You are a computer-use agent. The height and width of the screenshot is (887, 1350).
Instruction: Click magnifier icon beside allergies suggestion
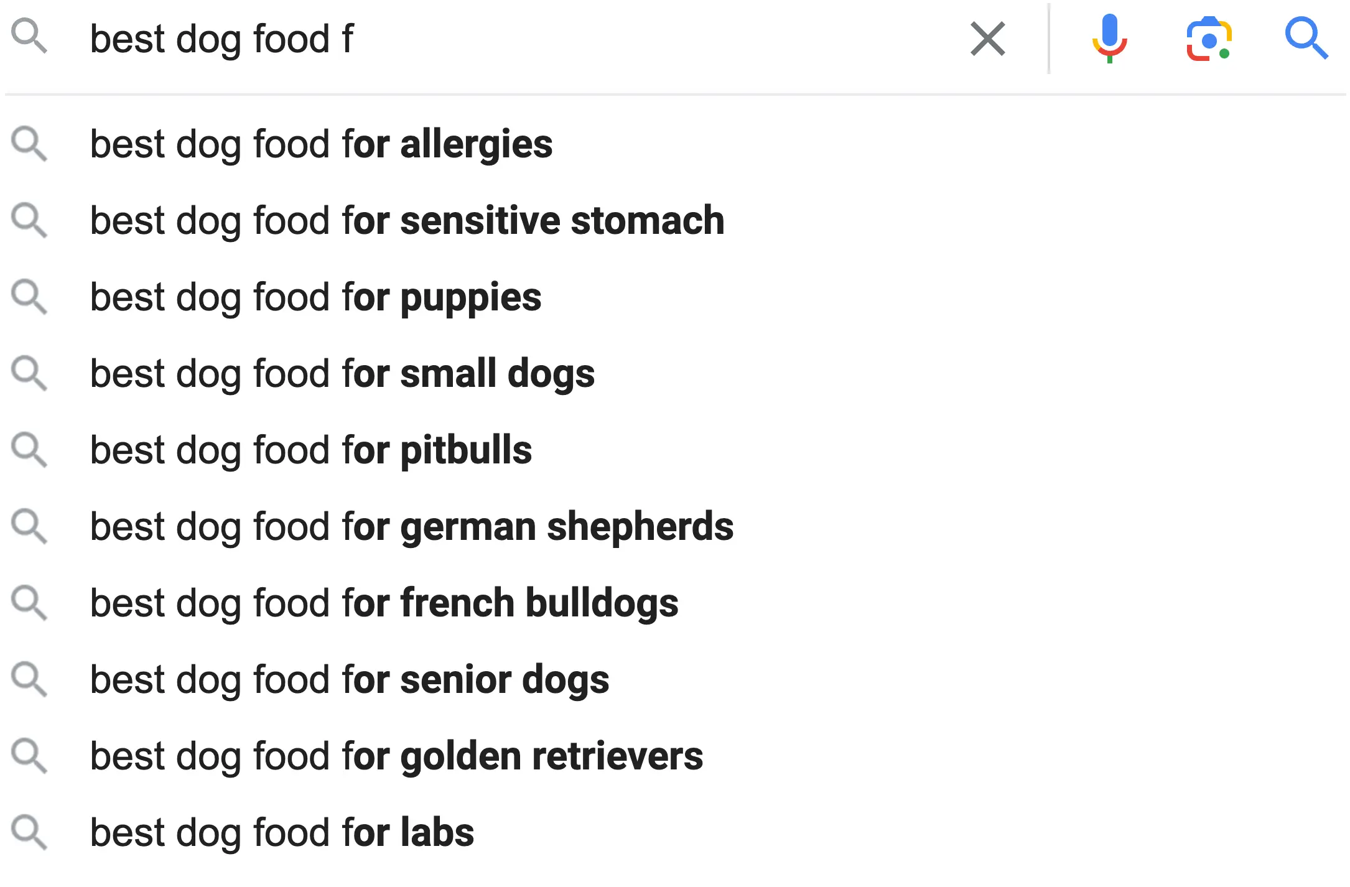click(29, 144)
